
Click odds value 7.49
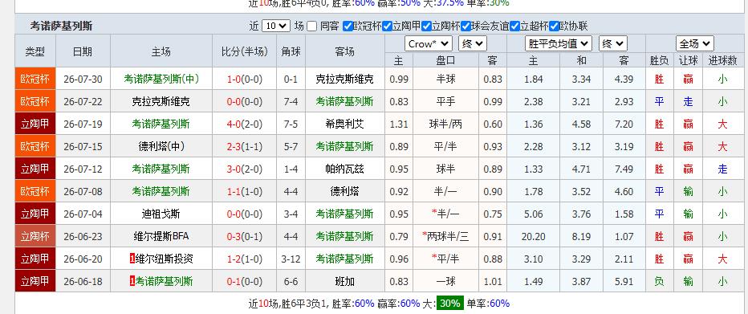point(624,169)
